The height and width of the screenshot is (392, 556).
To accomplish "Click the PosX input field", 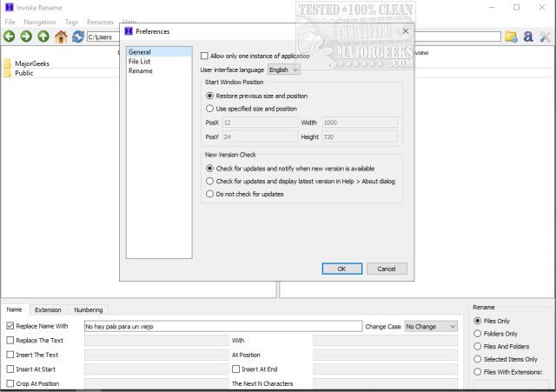I will pyautogui.click(x=260, y=123).
